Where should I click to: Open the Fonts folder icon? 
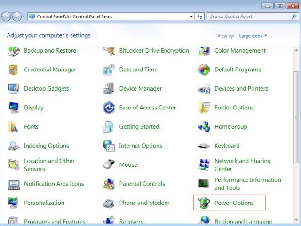tap(13, 126)
